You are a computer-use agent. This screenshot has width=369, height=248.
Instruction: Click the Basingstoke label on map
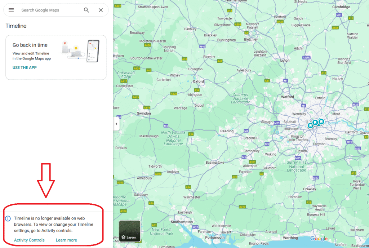pyautogui.click(x=215, y=162)
